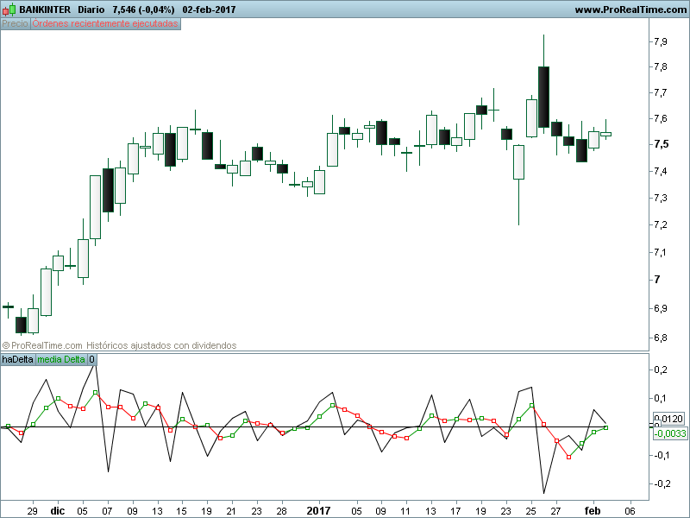Open Órdenes recientemente ejecutadas label
This screenshot has height=518, width=690.
click(x=105, y=24)
